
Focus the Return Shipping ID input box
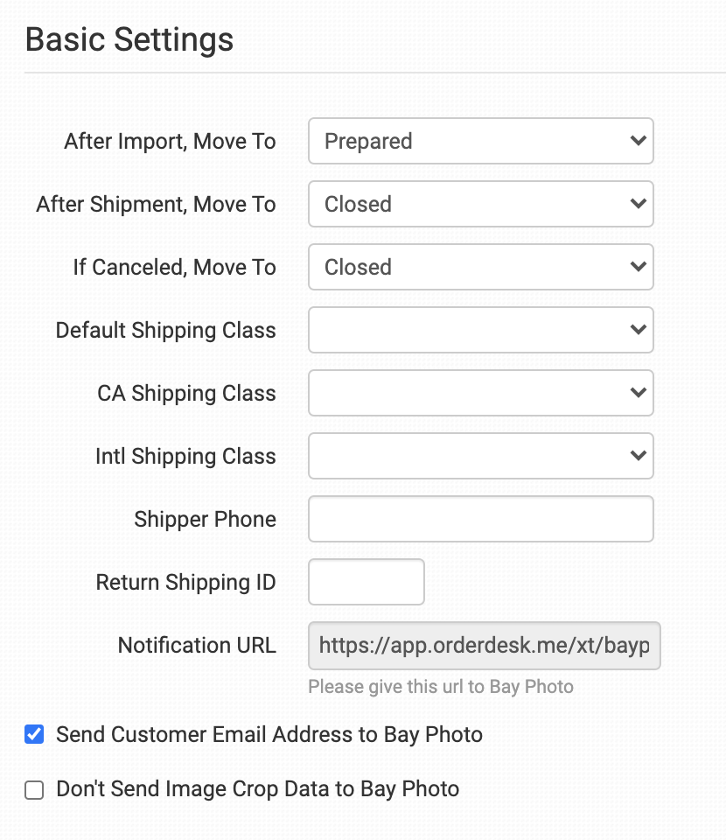366,582
